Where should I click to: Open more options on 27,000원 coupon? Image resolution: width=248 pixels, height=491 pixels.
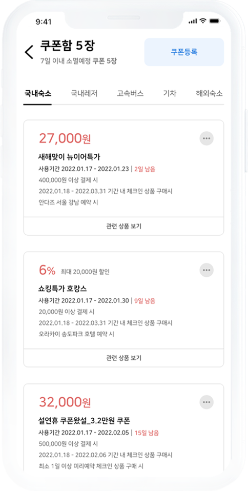coord(206,138)
